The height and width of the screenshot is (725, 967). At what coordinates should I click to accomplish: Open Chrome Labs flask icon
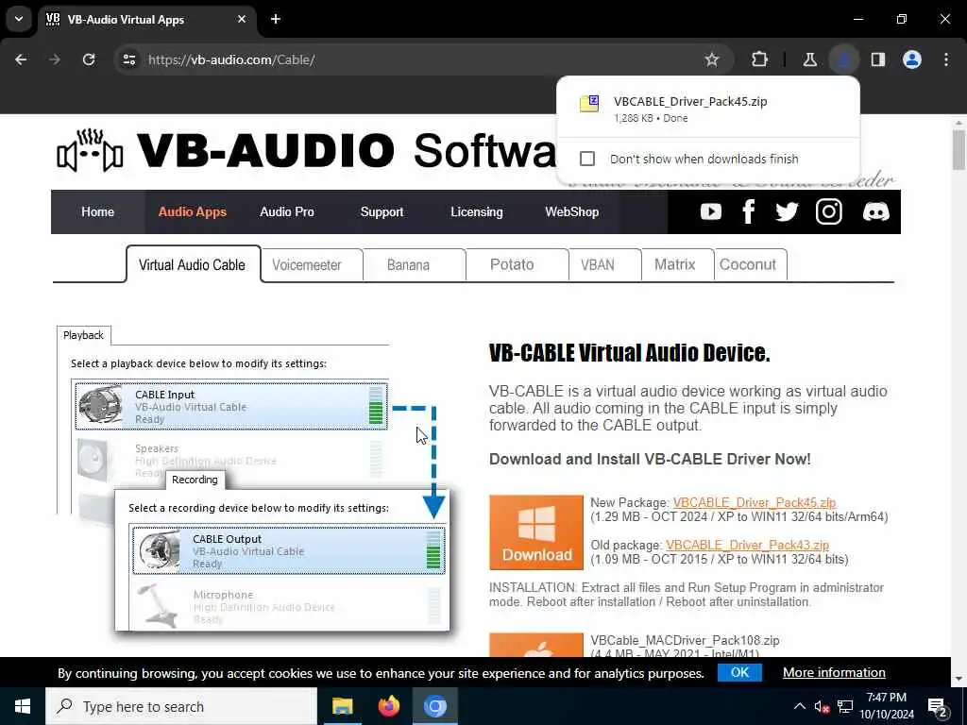click(x=809, y=59)
